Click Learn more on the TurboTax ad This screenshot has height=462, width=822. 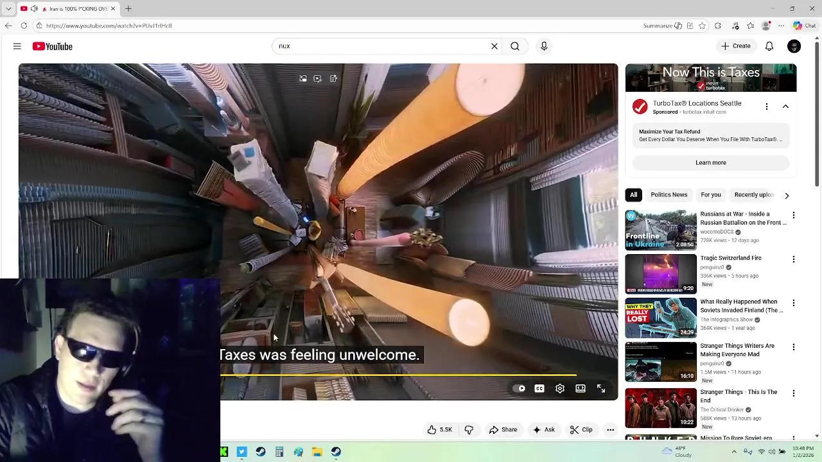click(x=711, y=162)
